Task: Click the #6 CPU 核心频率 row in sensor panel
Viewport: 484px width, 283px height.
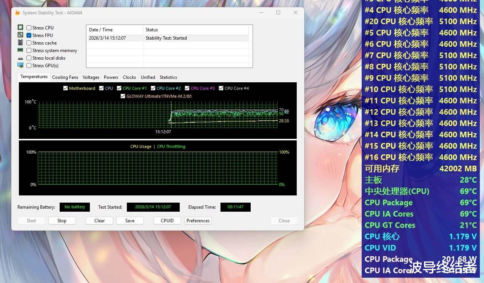Action: point(421,44)
